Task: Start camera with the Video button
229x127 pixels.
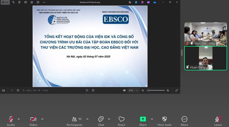Action: (33, 121)
